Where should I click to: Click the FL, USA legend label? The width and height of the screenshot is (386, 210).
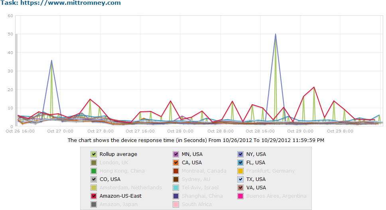coord(256,163)
